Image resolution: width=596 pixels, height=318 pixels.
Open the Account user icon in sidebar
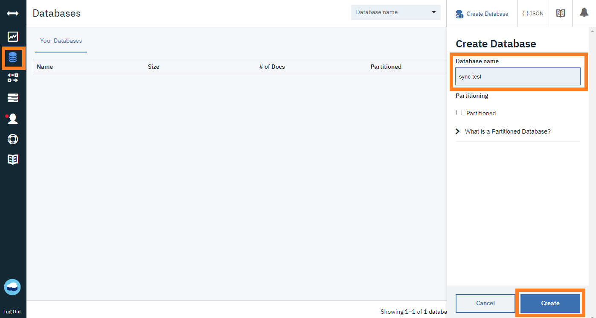[13, 119]
